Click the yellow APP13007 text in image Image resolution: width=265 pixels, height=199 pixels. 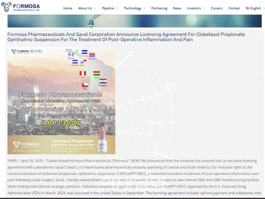click(61, 123)
